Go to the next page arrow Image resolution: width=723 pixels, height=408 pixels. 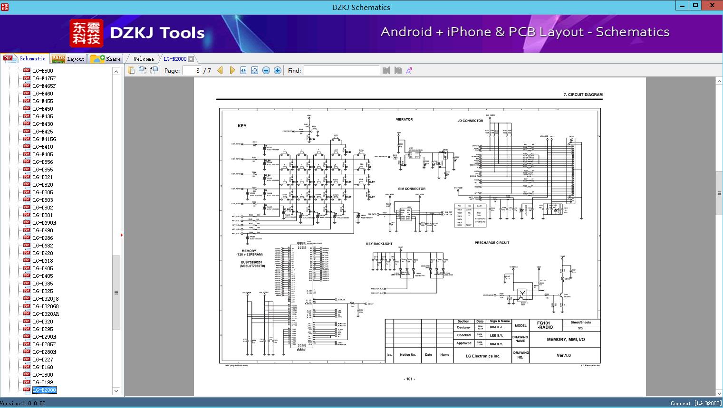pos(232,70)
